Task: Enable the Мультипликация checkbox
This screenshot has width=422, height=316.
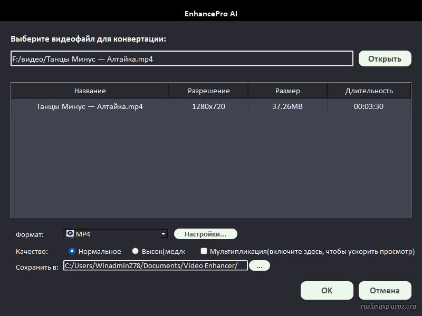Action: click(x=204, y=251)
